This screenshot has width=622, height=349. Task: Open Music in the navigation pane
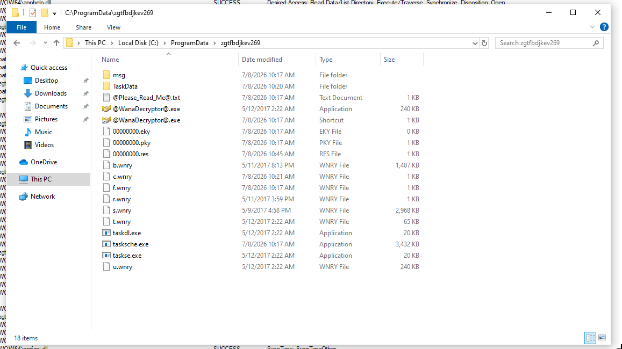point(43,132)
